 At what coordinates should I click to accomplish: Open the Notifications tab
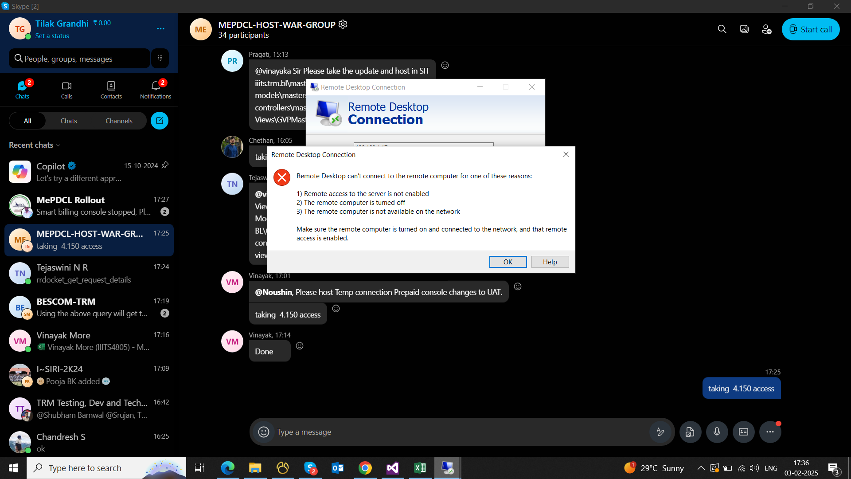pyautogui.click(x=156, y=89)
